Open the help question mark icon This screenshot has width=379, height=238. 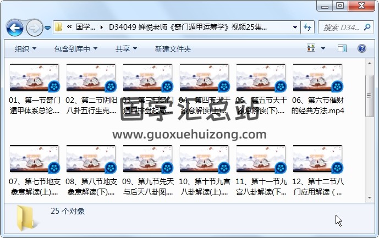pyautogui.click(x=362, y=48)
